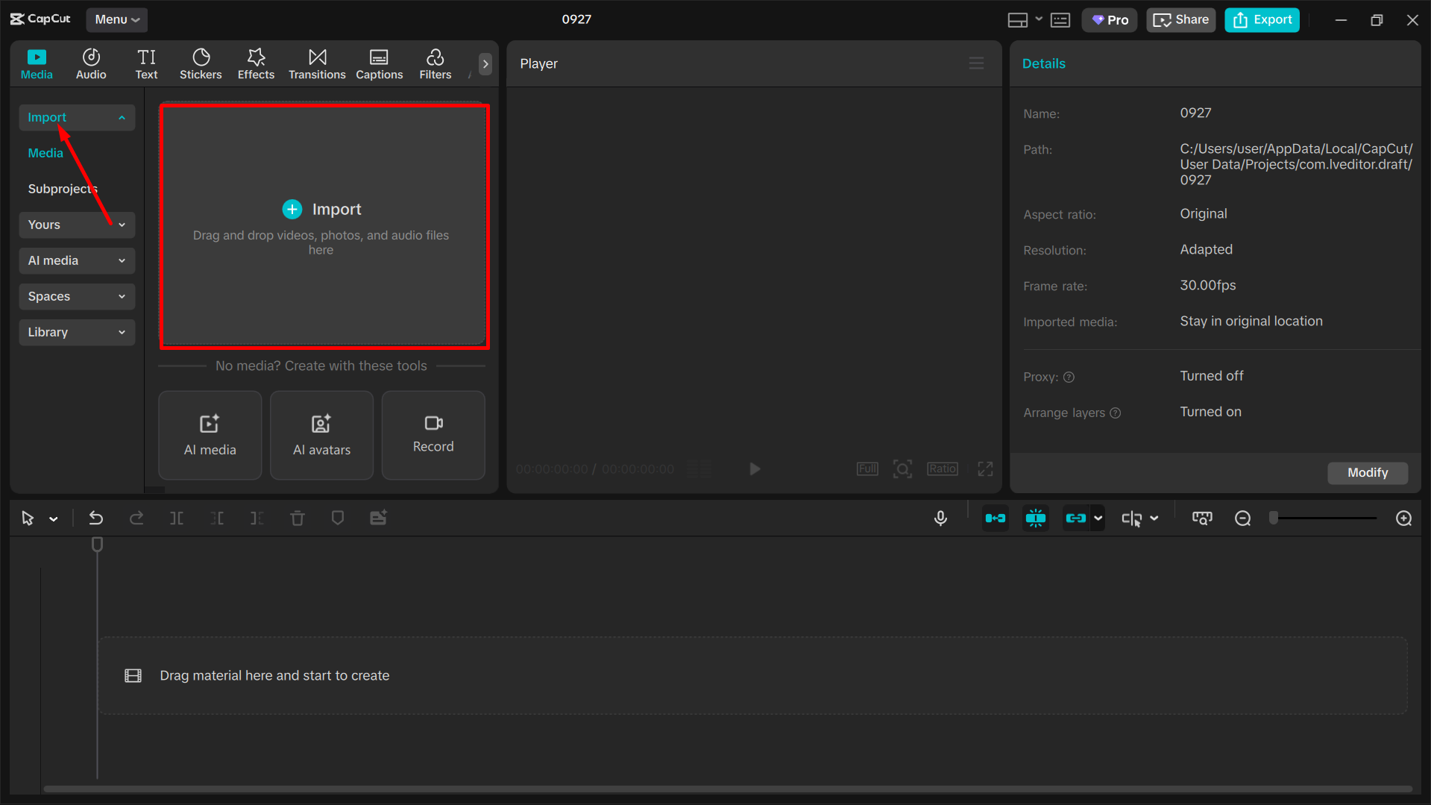Click the Record tool card
Image resolution: width=1431 pixels, height=805 pixels.
coord(433,435)
